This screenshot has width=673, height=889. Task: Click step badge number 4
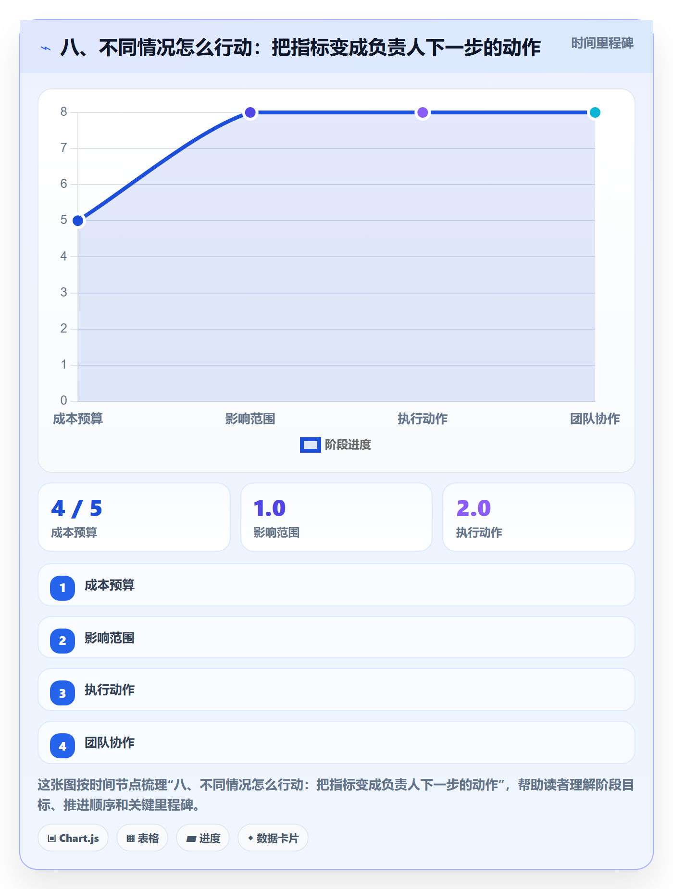tap(62, 746)
